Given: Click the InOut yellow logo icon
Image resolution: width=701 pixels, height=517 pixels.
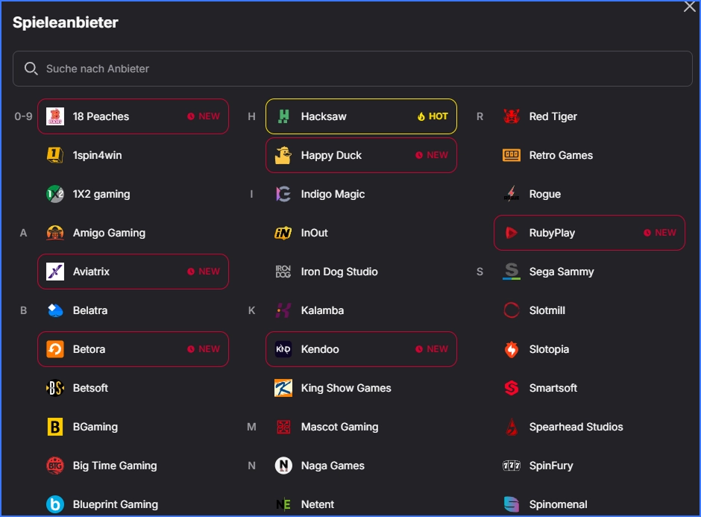Looking at the screenshot, I should 283,233.
